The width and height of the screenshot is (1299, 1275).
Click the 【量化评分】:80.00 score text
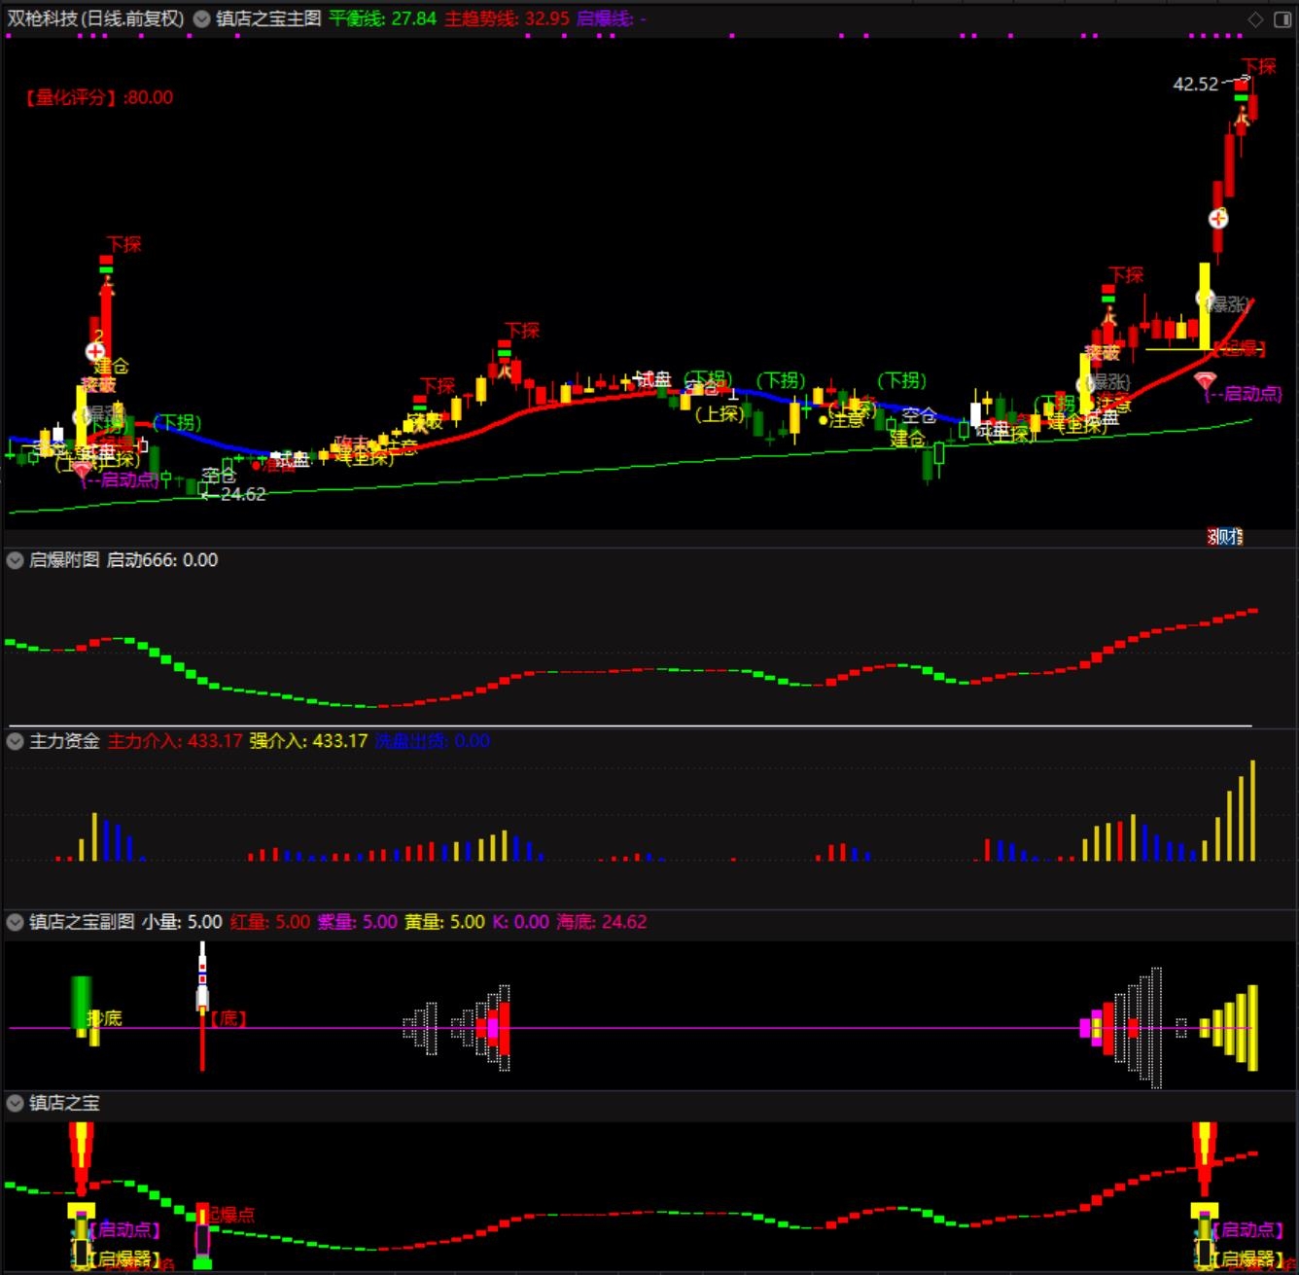click(97, 97)
